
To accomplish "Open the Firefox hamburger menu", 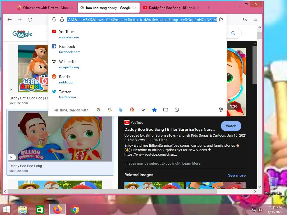I will click(255, 19).
